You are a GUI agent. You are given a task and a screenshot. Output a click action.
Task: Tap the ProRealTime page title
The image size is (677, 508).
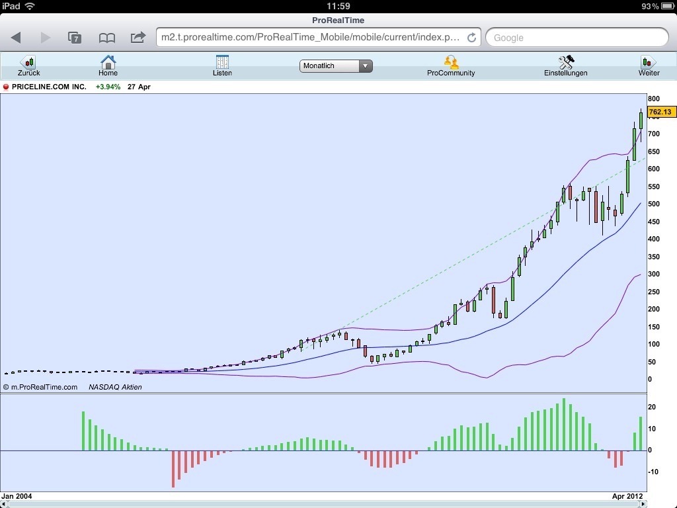tap(338, 21)
